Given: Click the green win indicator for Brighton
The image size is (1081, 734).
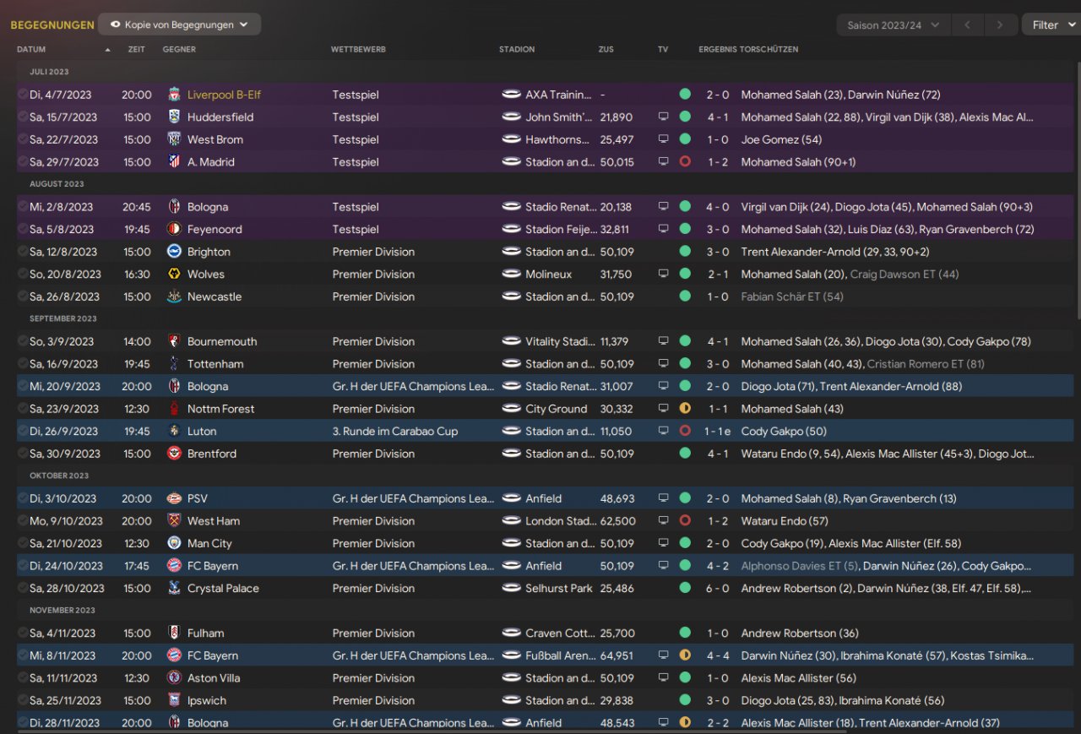Looking at the screenshot, I should (685, 252).
